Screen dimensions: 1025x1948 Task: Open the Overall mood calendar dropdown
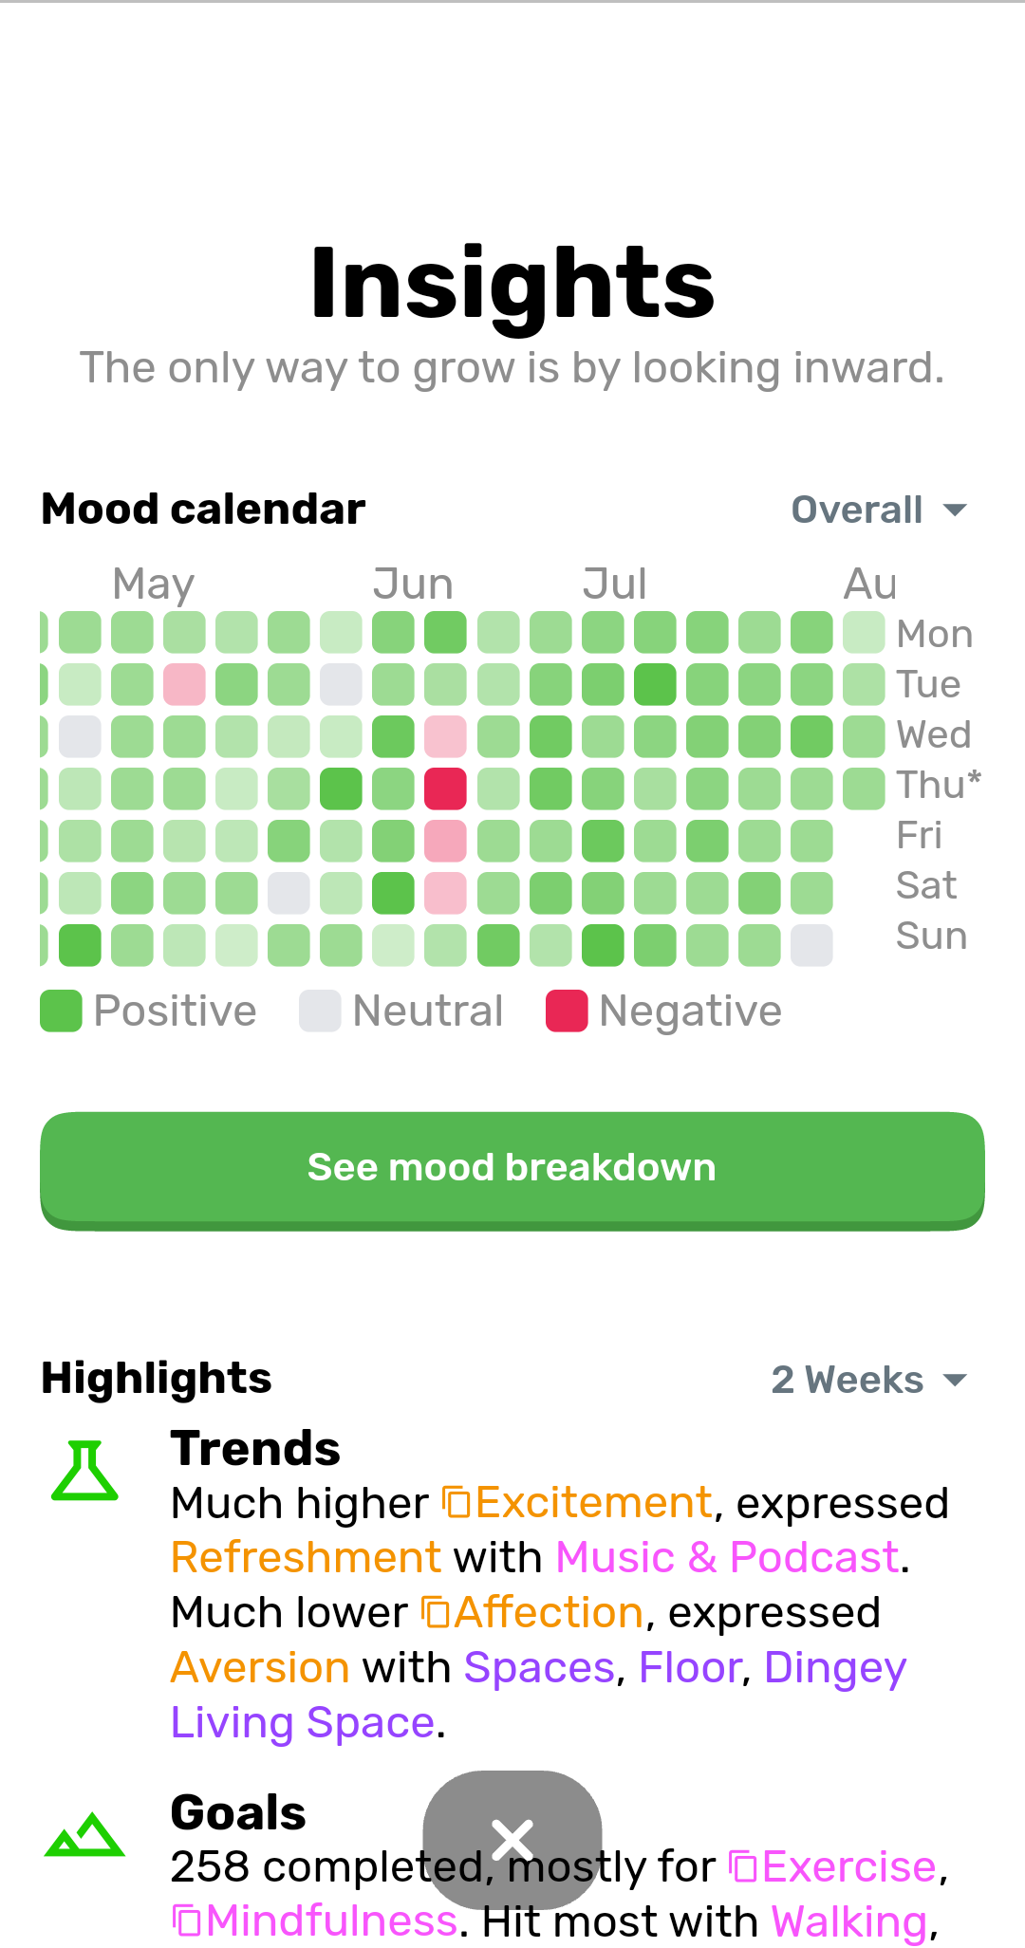coord(879,510)
